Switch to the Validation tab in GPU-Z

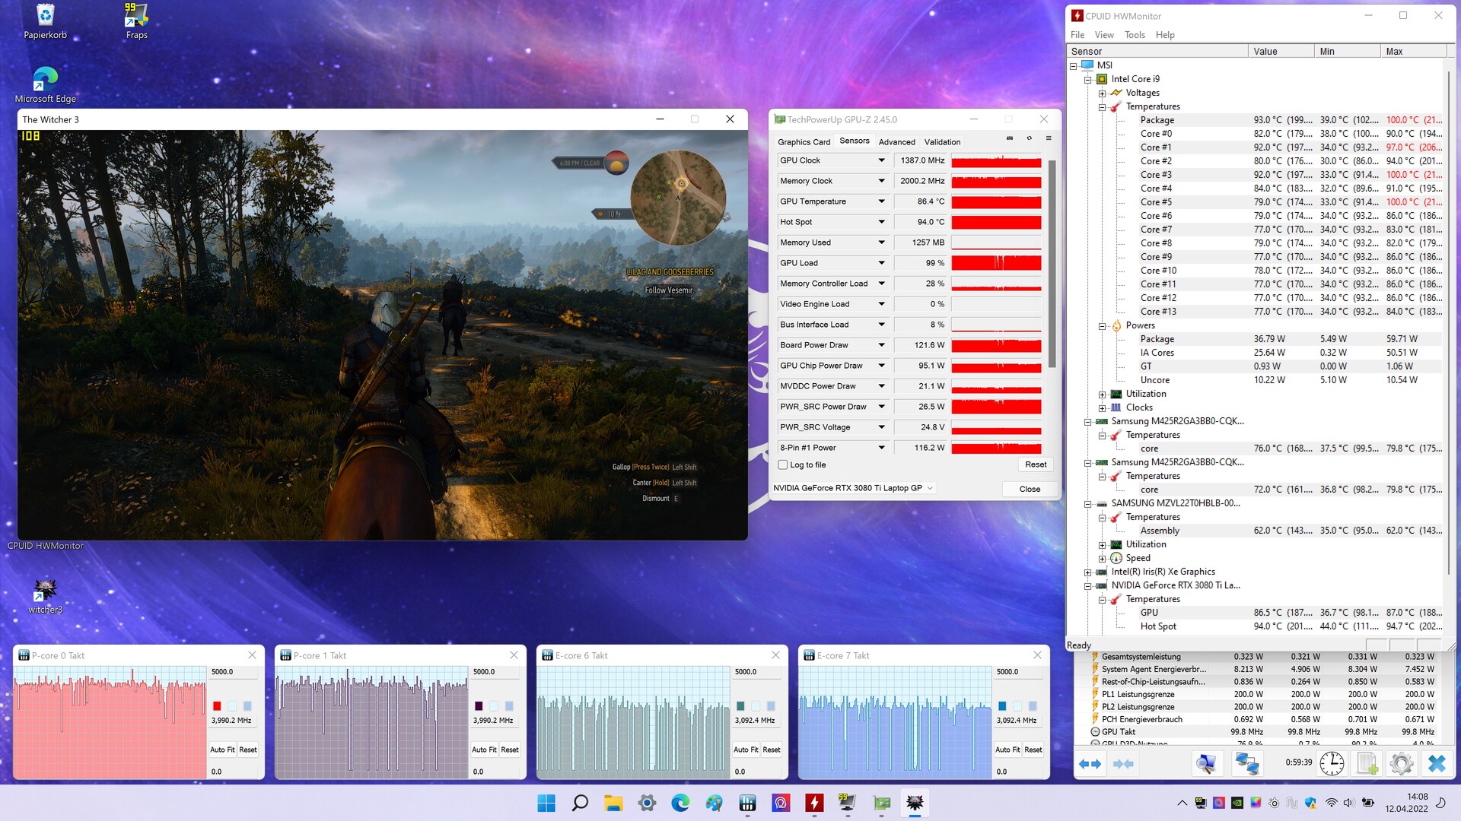click(x=942, y=142)
